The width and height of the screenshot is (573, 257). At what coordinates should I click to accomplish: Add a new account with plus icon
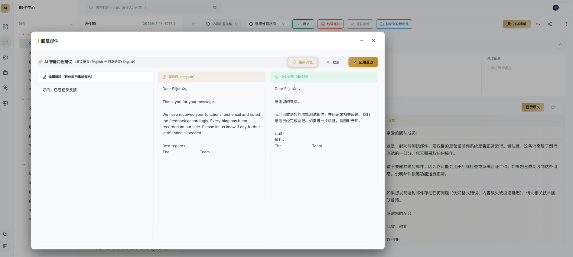click(x=71, y=24)
